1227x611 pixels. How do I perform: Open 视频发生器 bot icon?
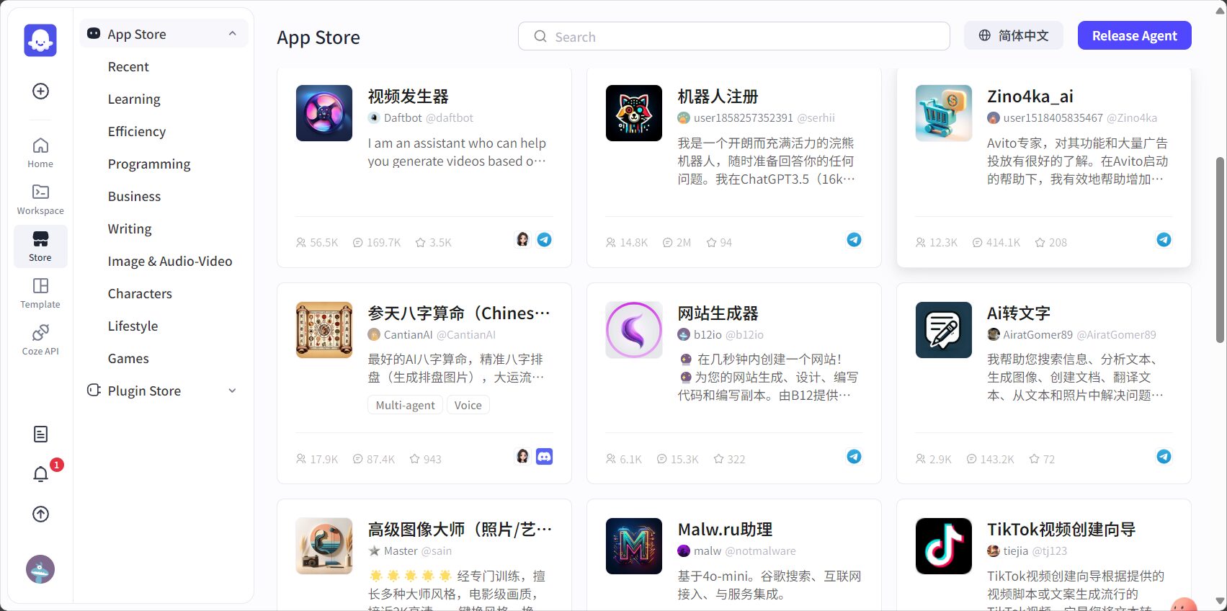pyautogui.click(x=324, y=113)
